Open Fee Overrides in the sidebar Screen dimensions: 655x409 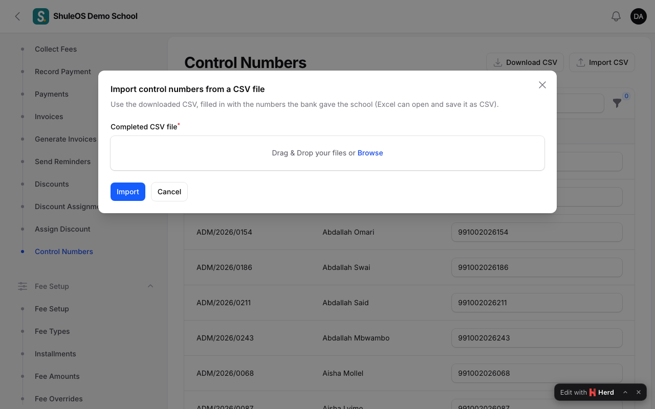[59, 399]
